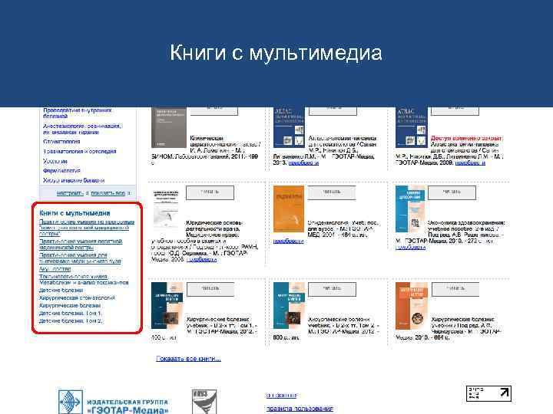This screenshot has width=553, height=414.
Task: Open 2009 Атлас анатомии cover with closed access
Action: point(411,127)
